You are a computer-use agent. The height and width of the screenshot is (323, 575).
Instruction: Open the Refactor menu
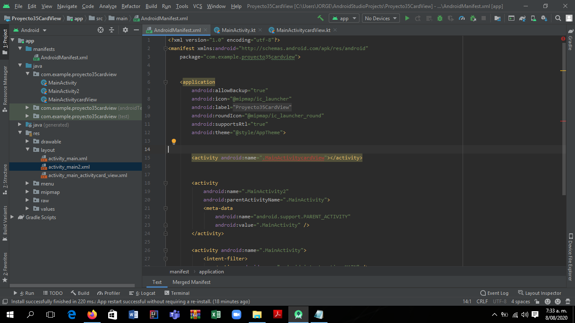coord(130,6)
